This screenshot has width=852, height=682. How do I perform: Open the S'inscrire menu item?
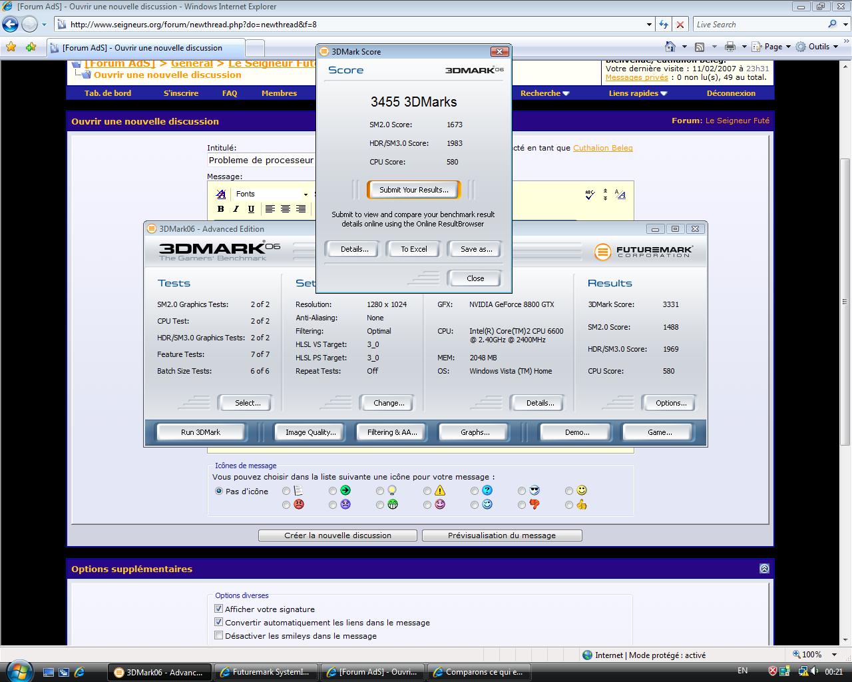pos(181,93)
